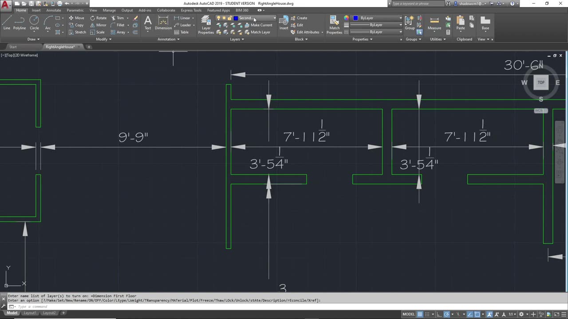
Task: Select the Polyline tool
Action: click(20, 23)
